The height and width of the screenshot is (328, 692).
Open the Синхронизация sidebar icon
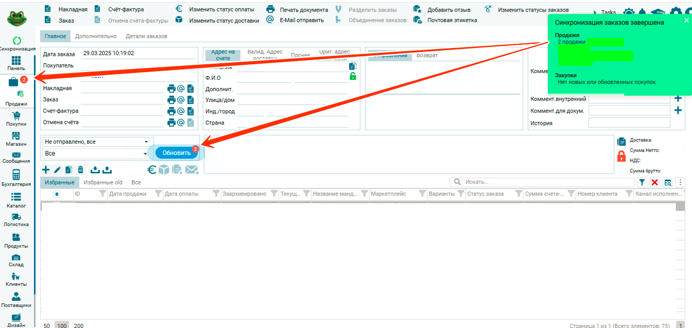pos(16,41)
